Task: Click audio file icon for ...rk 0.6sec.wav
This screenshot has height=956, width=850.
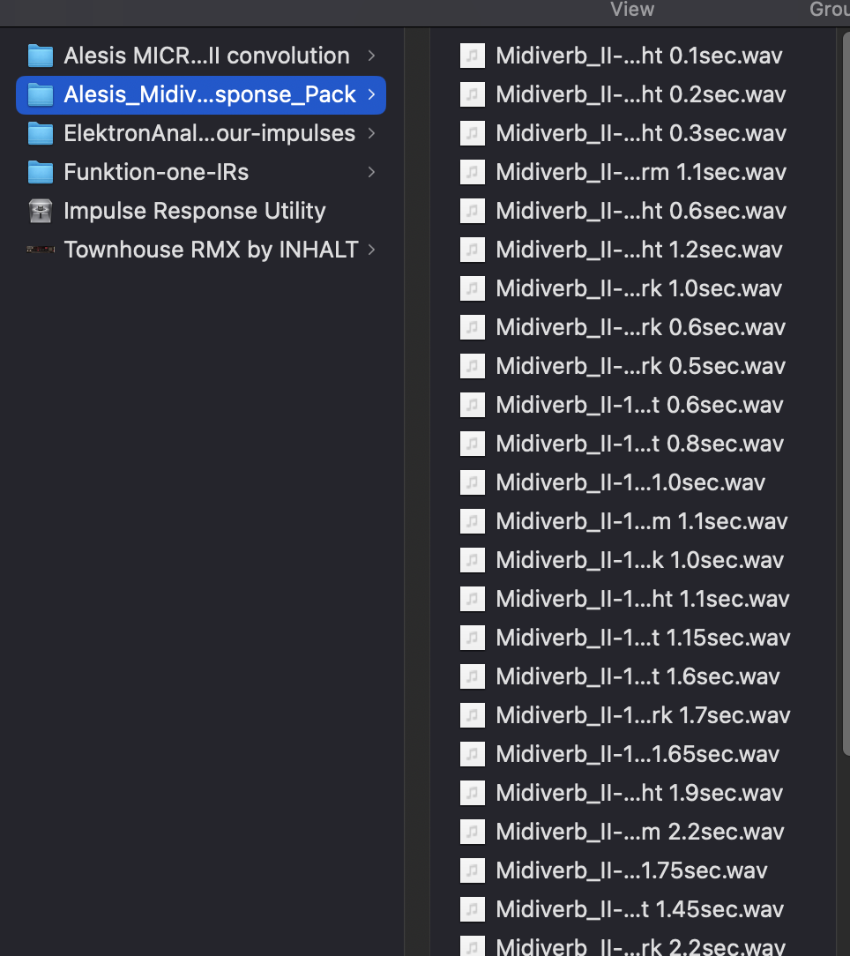Action: pyautogui.click(x=472, y=327)
